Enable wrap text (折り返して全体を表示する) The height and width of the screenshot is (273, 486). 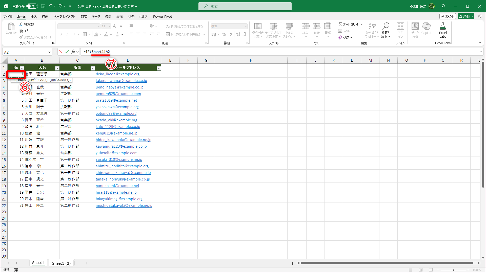click(x=185, y=26)
